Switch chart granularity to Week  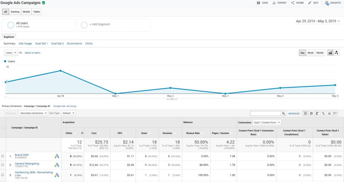pos(310,53)
